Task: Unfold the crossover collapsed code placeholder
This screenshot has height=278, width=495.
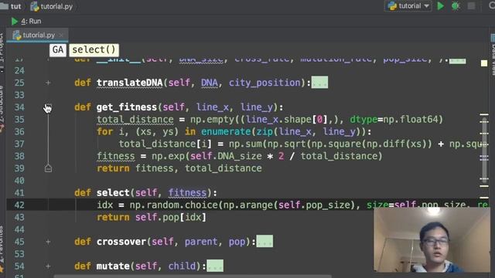Action: pyautogui.click(x=265, y=242)
